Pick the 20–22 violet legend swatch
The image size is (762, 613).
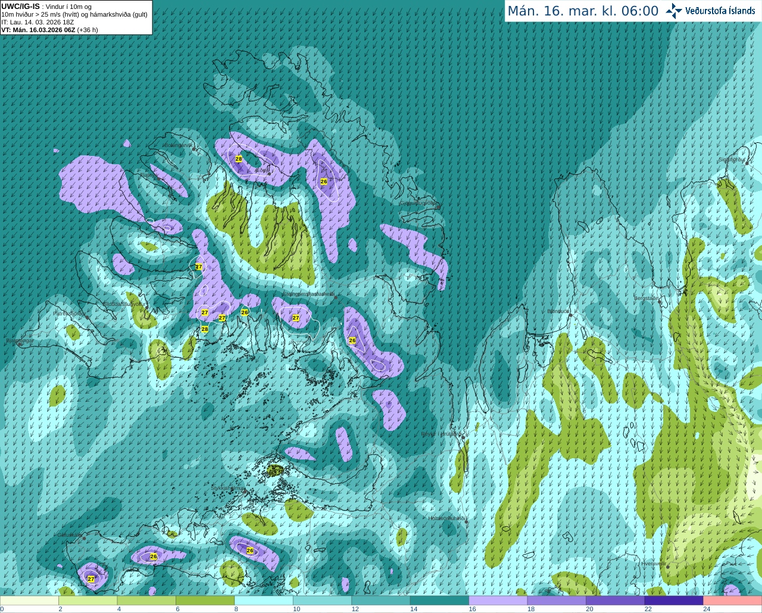616,601
